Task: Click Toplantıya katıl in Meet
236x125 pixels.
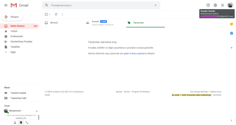Action: 18,98
